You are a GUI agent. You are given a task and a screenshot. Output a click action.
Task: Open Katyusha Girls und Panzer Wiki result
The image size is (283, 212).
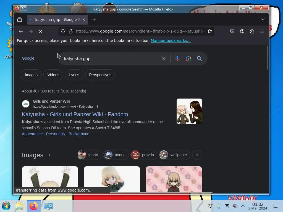tap(75, 114)
